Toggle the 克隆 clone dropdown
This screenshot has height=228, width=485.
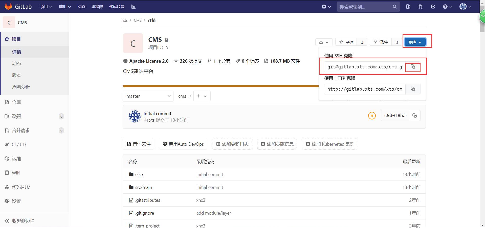[415, 42]
